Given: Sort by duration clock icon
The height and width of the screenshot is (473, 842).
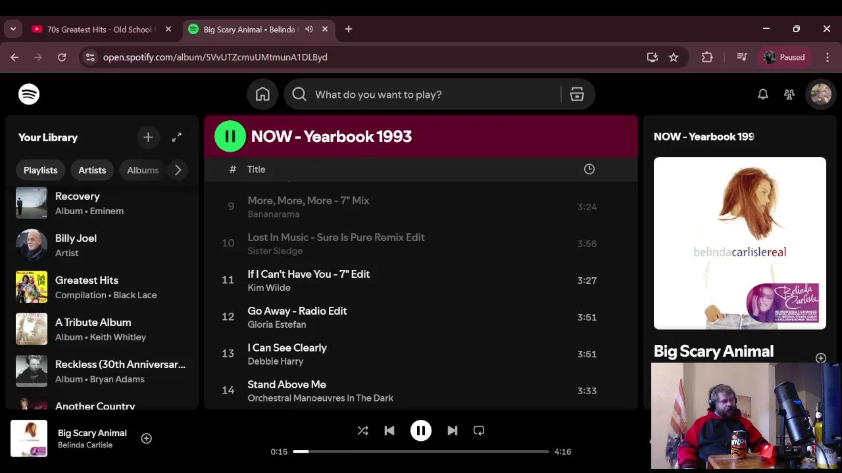Looking at the screenshot, I should tap(589, 169).
